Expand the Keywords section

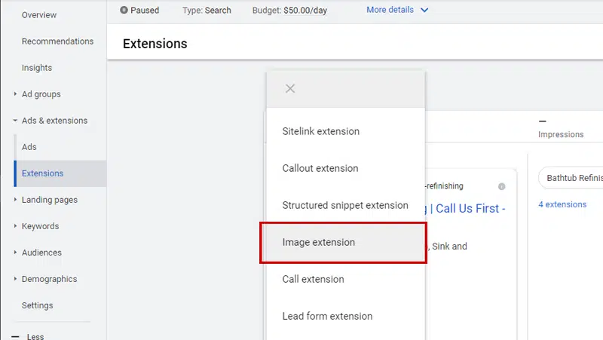[x=15, y=226]
